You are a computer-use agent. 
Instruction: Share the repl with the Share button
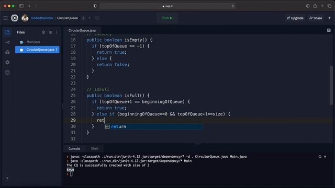(x=316, y=18)
